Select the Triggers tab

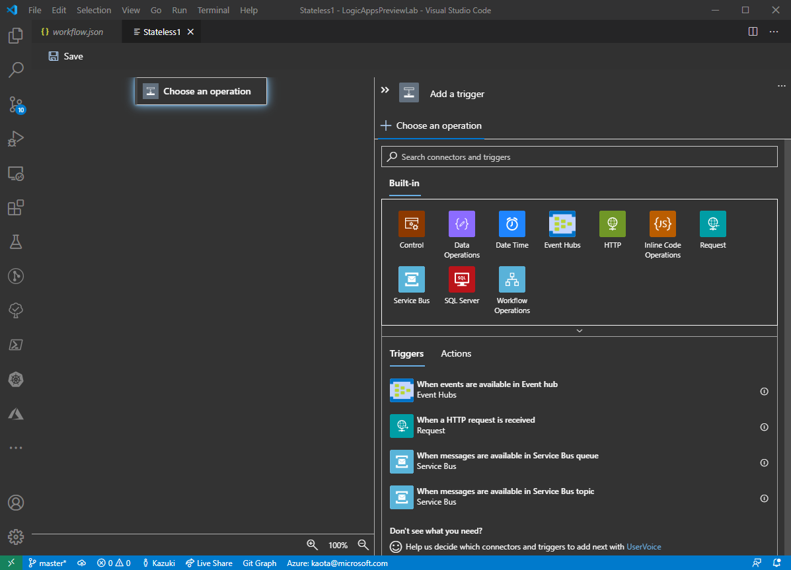pyautogui.click(x=406, y=353)
